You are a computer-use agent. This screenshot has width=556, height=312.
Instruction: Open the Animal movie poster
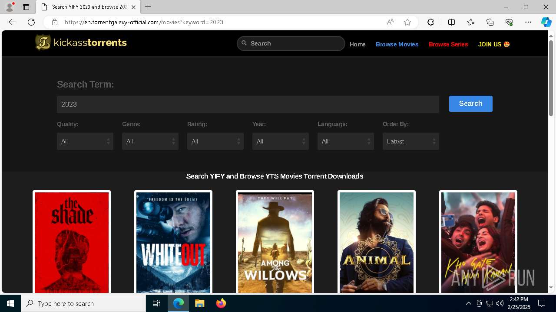[x=377, y=242]
